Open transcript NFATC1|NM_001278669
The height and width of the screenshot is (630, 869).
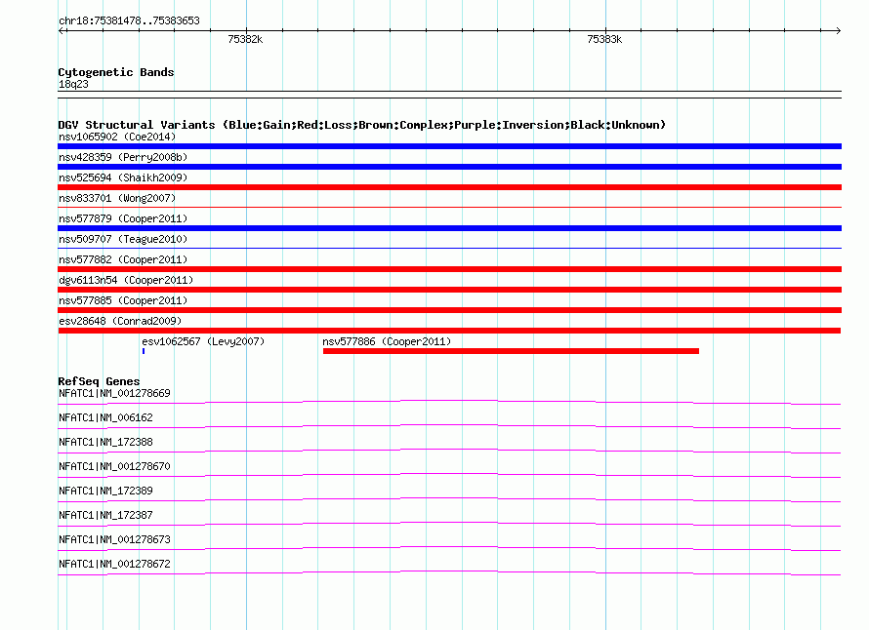(114, 394)
